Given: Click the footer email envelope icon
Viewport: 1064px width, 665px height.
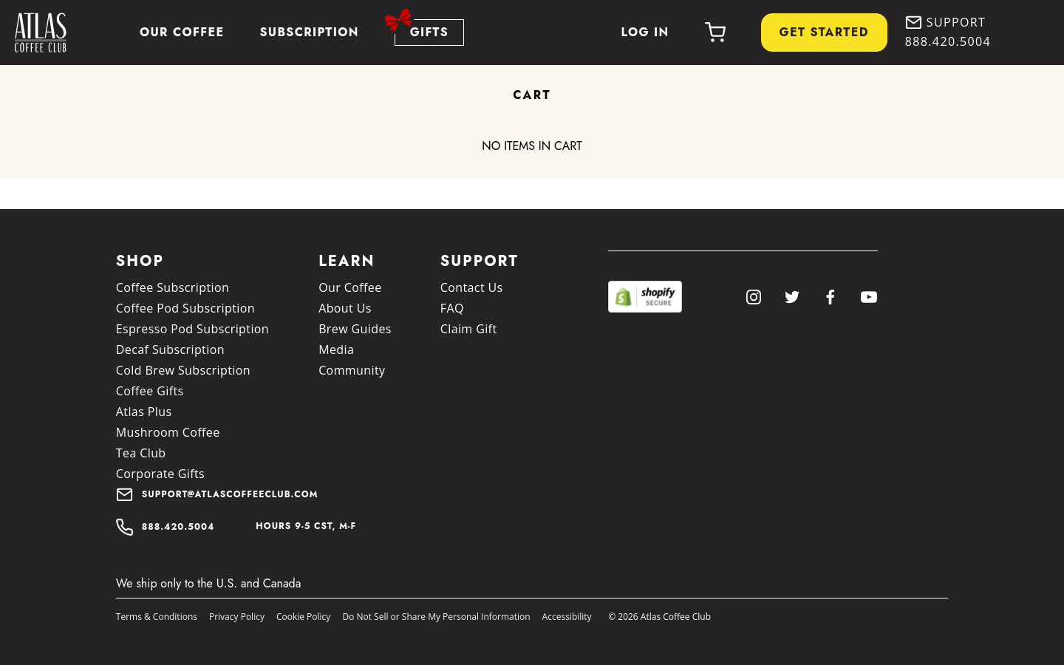Looking at the screenshot, I should point(125,494).
